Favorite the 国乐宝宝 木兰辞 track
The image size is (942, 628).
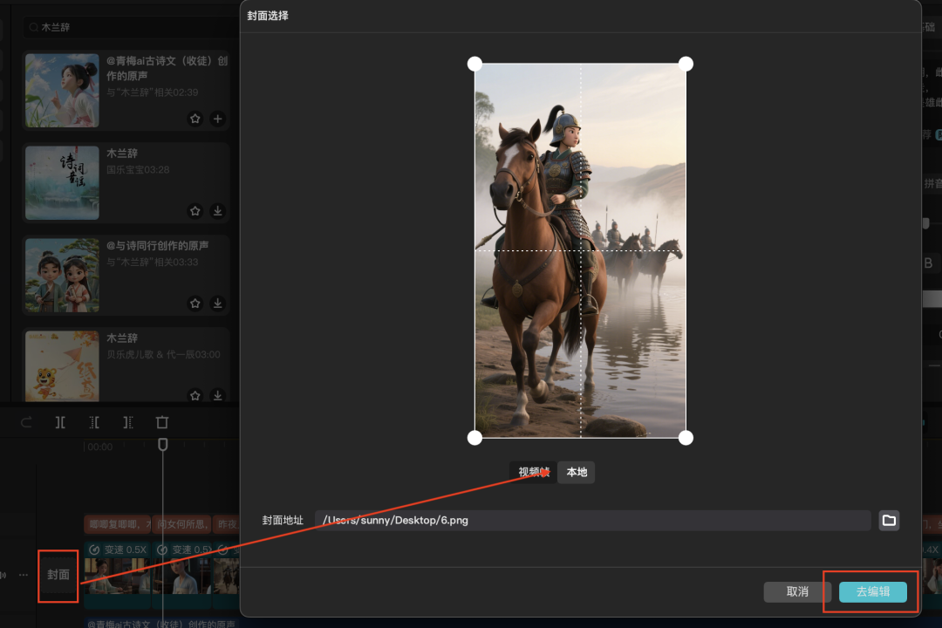(195, 211)
